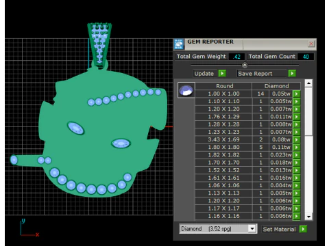Screen dimensions: 329x246
Task: Select the 1.76 X 1.29 size cell
Action: [223, 117]
